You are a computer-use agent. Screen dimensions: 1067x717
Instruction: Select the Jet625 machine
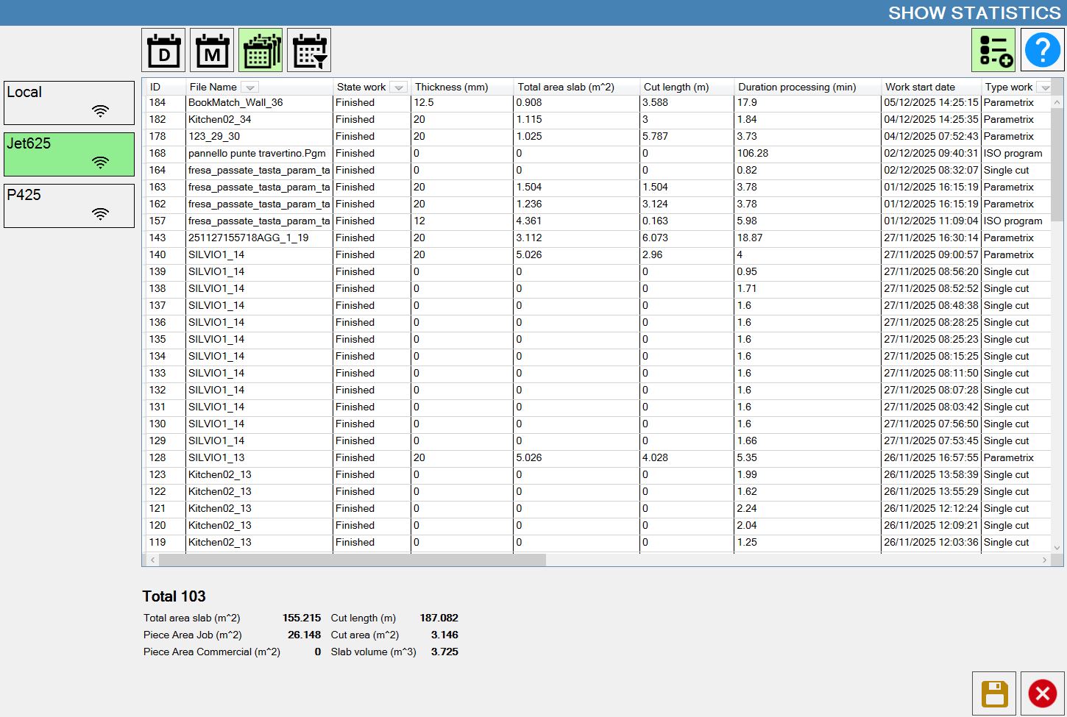click(69, 154)
